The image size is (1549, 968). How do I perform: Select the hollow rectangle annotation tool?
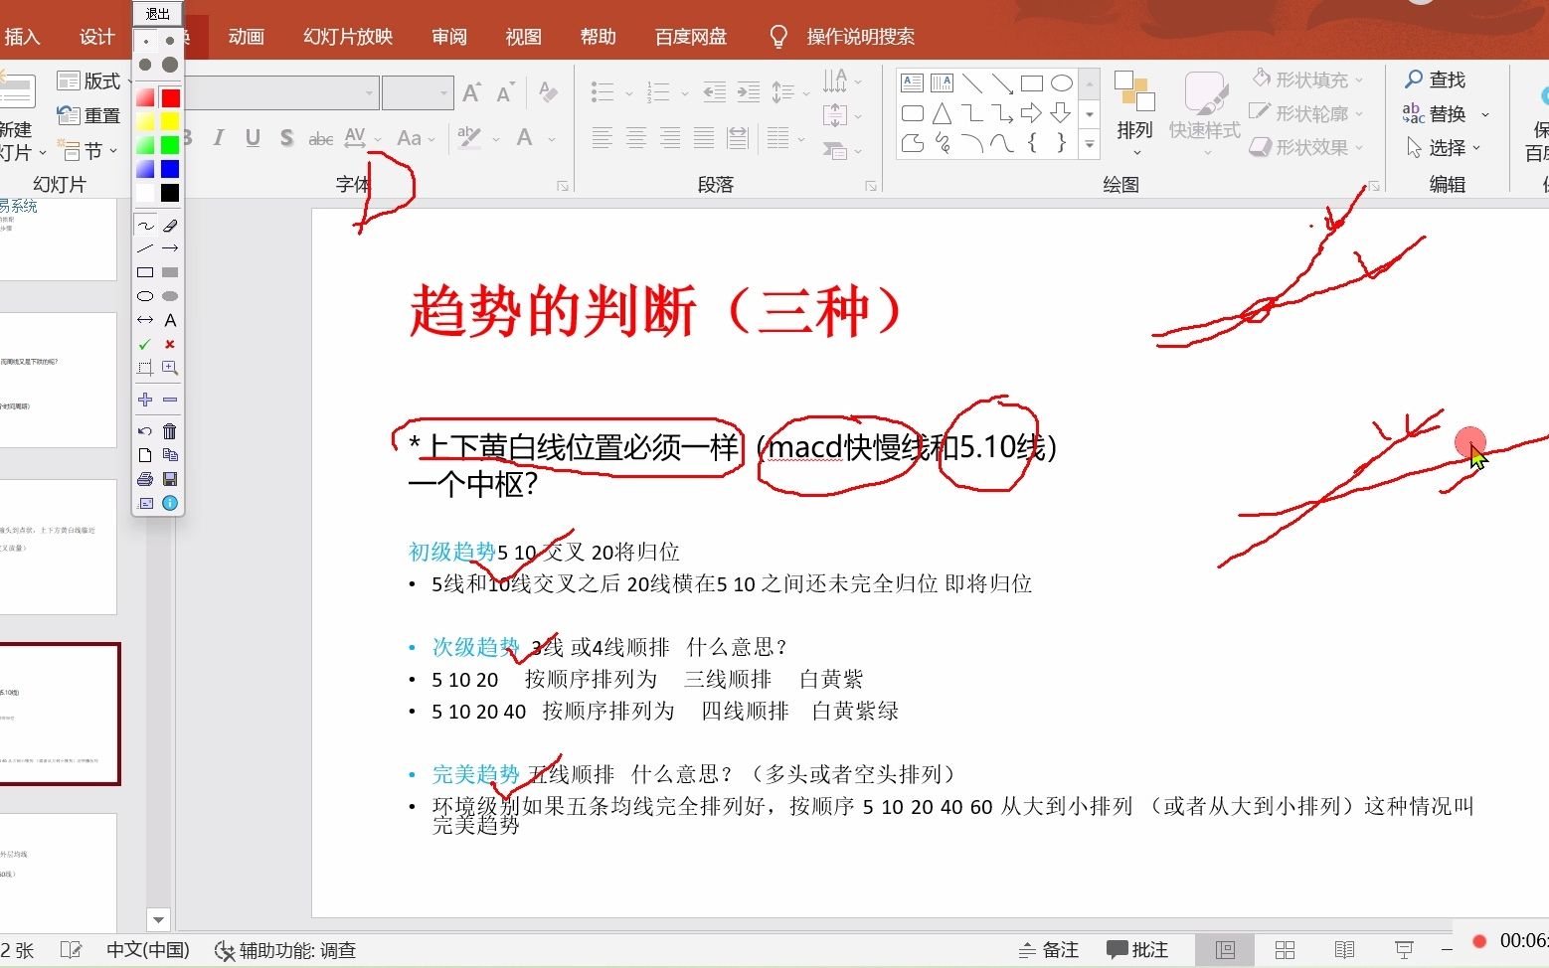point(145,272)
